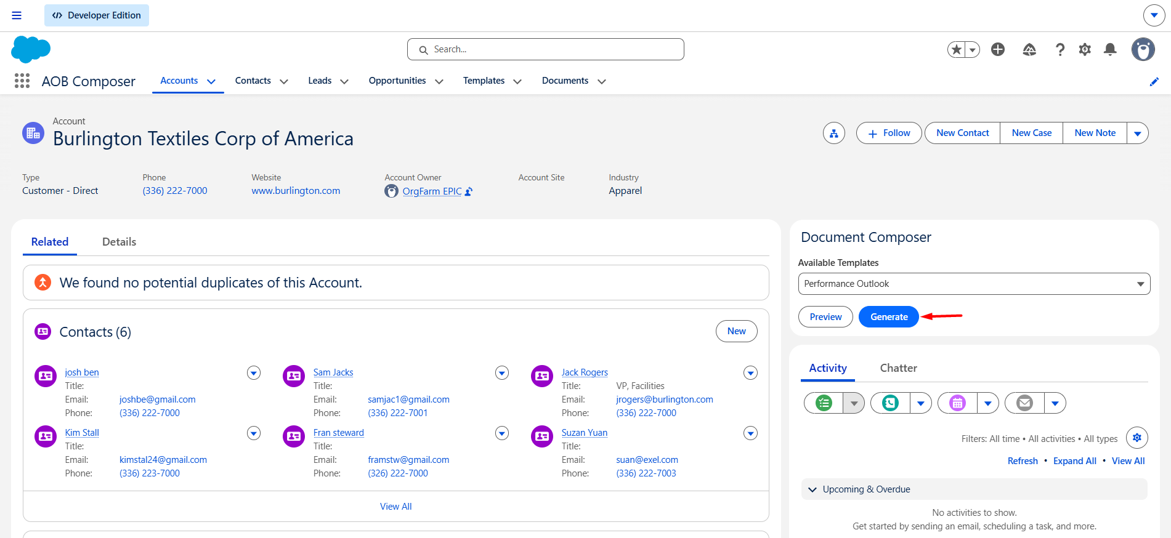Click the Preview button

[x=825, y=317]
